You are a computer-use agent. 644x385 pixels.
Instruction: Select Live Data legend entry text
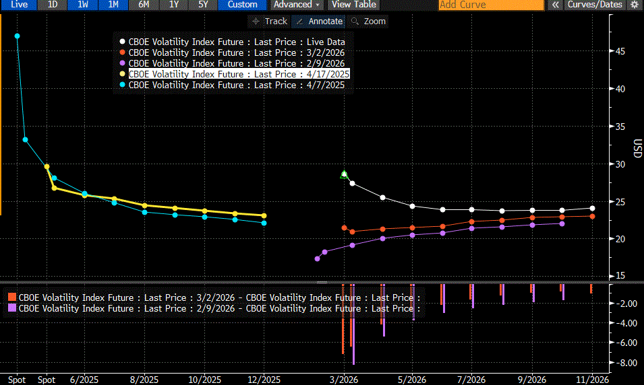click(x=237, y=42)
